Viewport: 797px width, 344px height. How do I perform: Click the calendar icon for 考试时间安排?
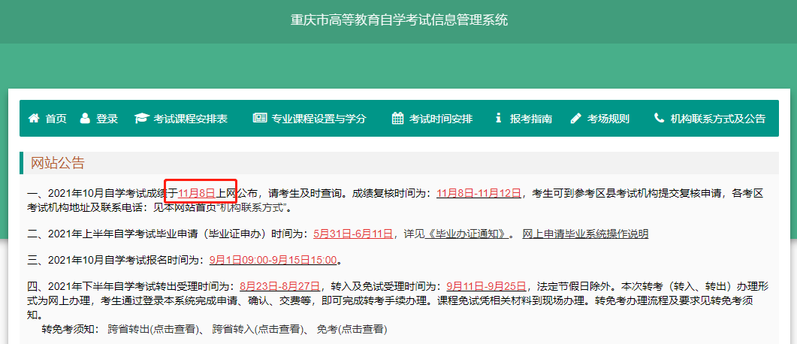(397, 119)
